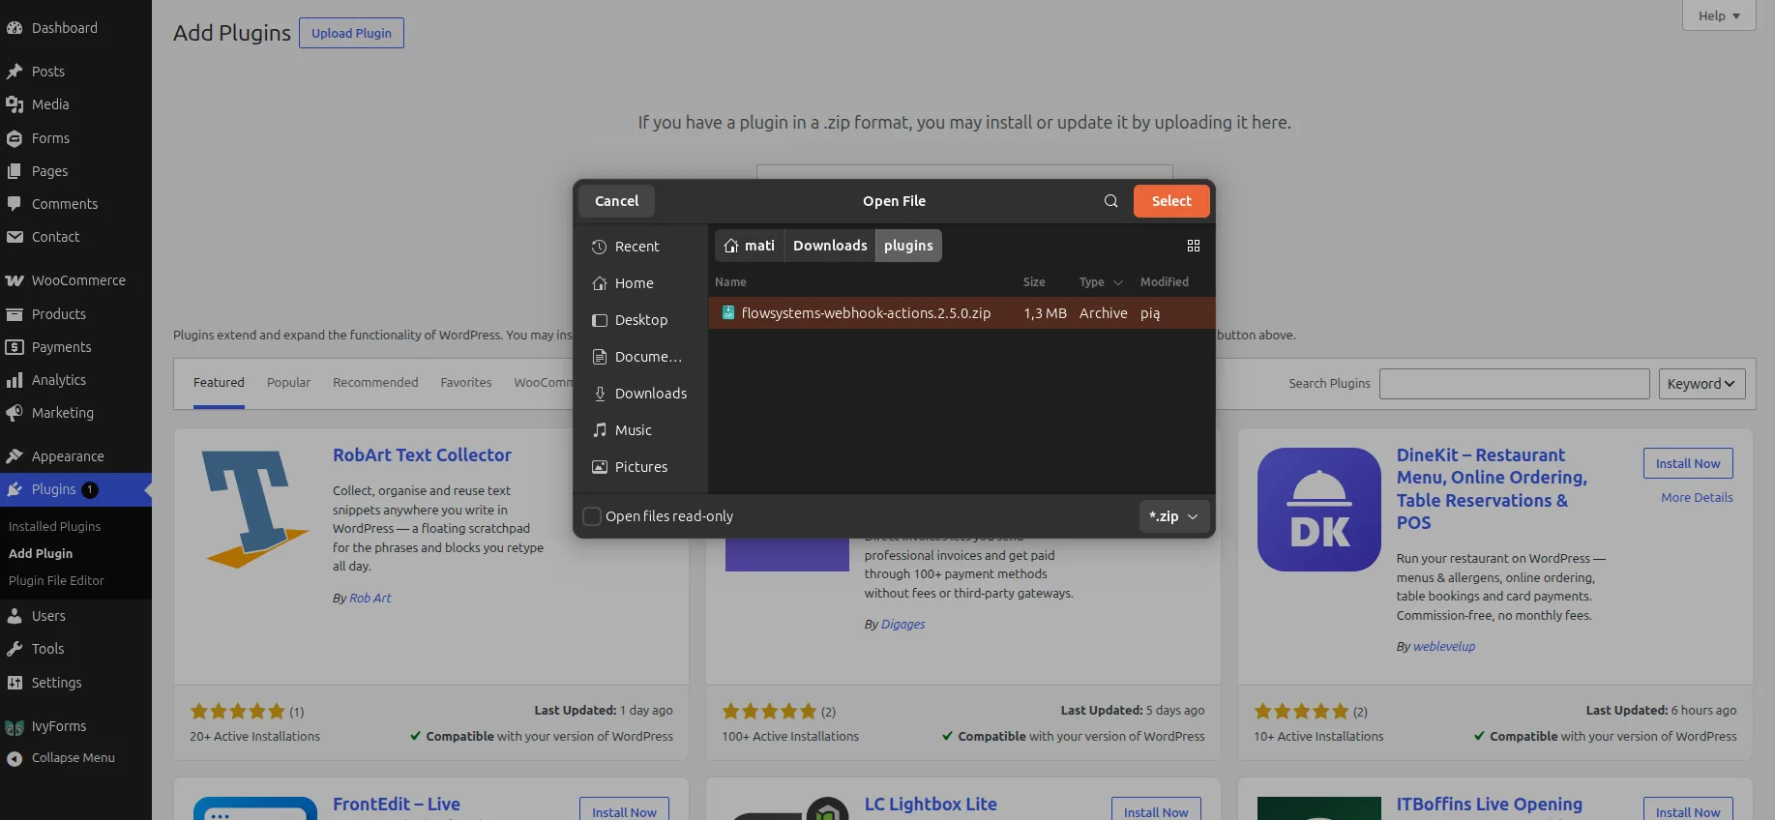The width and height of the screenshot is (1775, 820).
Task: Click the Products icon in WordPress menu
Action: (15, 314)
